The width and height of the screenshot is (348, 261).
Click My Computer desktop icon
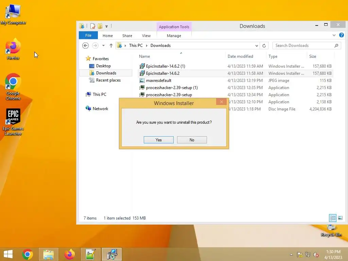pyautogui.click(x=13, y=14)
